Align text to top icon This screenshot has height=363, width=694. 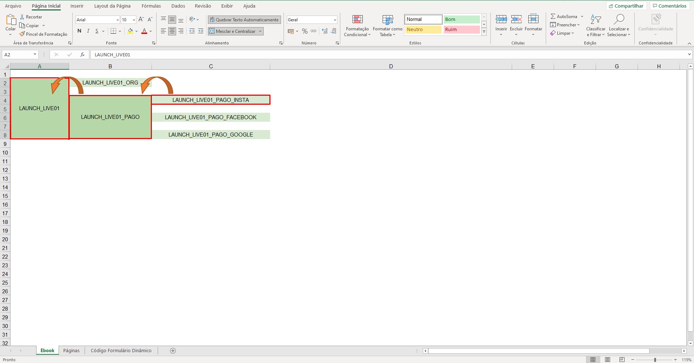[163, 20]
